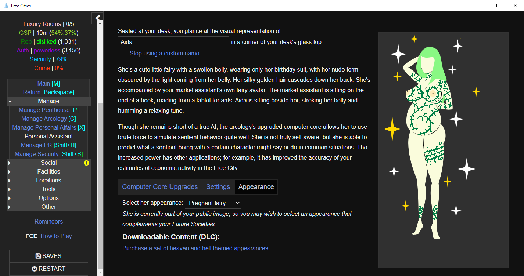
Task: Click the Aida name input field
Action: click(x=173, y=42)
